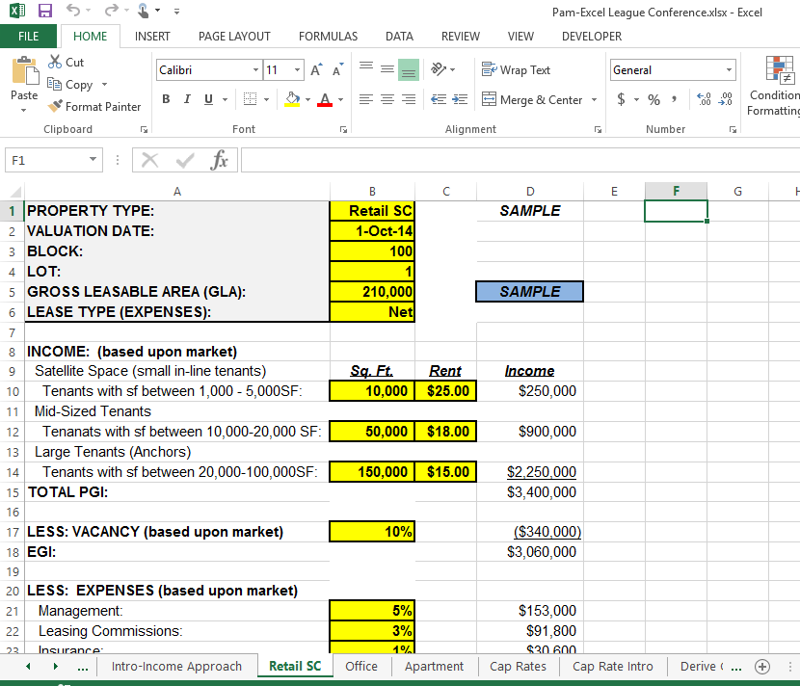Apply the red font color A
Viewport: 800px width, 686px height.
click(x=325, y=99)
